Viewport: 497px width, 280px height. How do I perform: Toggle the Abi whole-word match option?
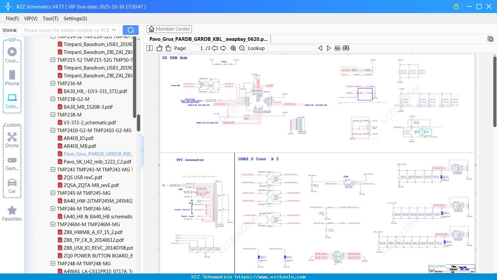(337, 48)
